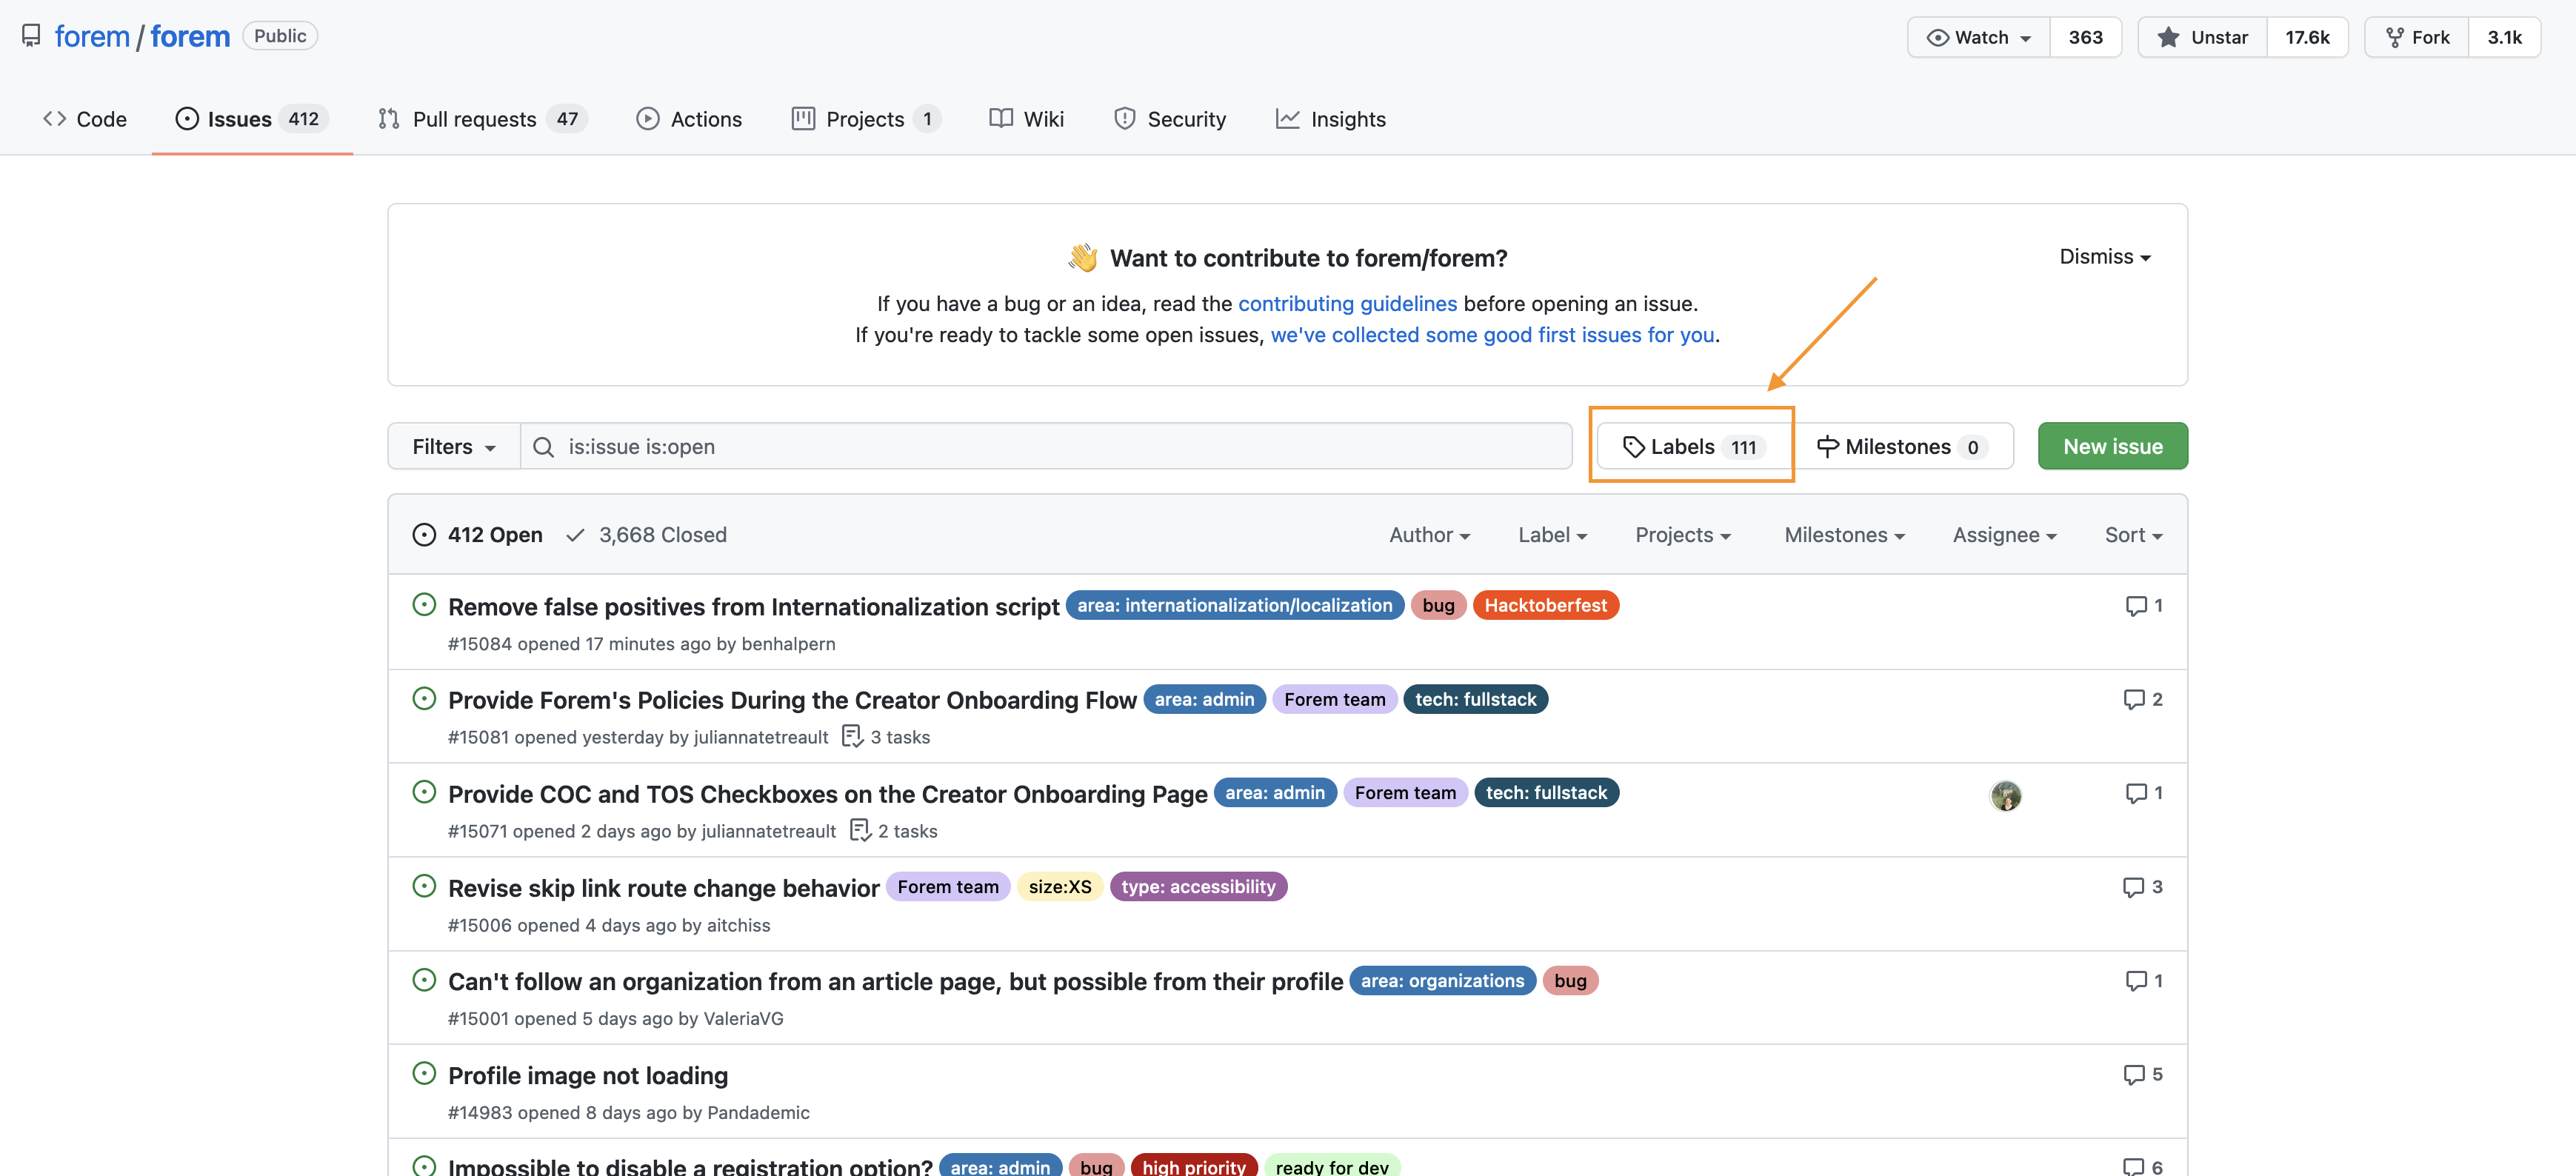The image size is (2576, 1176).
Task: Click the assignee avatar on issue #15071
Action: [2005, 796]
